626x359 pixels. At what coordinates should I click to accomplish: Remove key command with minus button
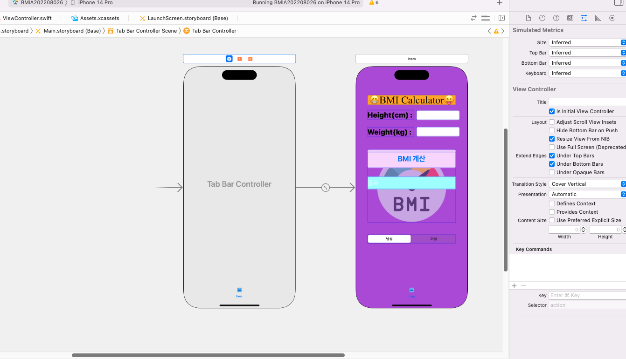click(x=523, y=286)
